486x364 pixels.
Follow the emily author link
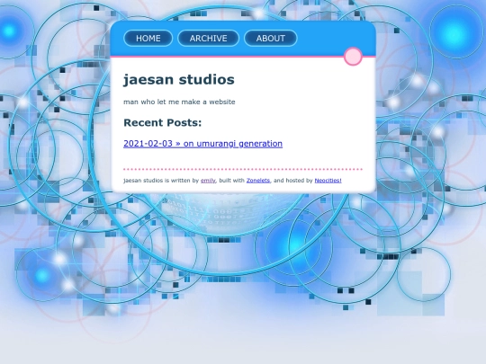coord(208,181)
